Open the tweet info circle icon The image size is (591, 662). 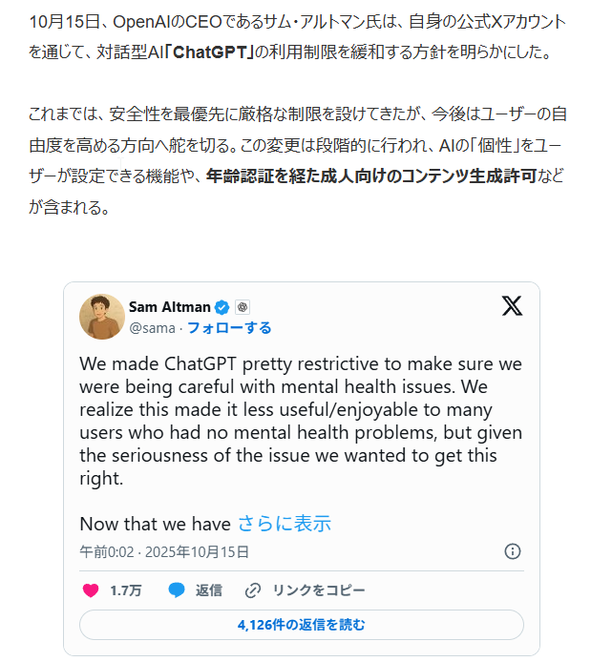click(x=513, y=551)
